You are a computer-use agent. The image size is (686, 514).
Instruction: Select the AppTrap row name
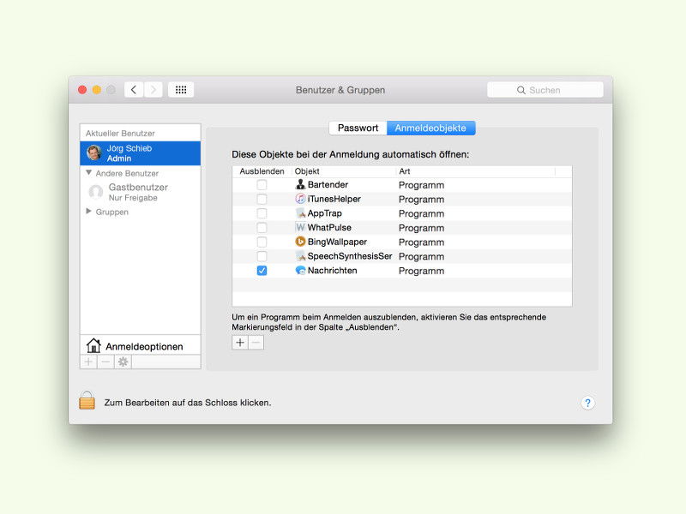click(x=325, y=213)
